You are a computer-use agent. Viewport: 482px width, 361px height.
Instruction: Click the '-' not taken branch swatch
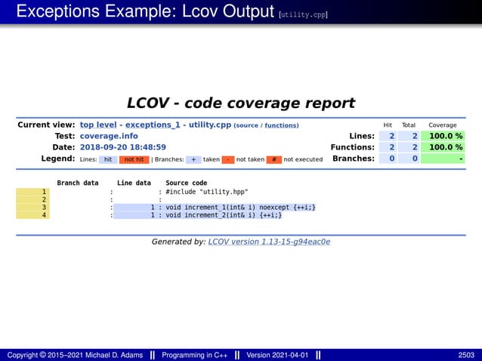(228, 159)
